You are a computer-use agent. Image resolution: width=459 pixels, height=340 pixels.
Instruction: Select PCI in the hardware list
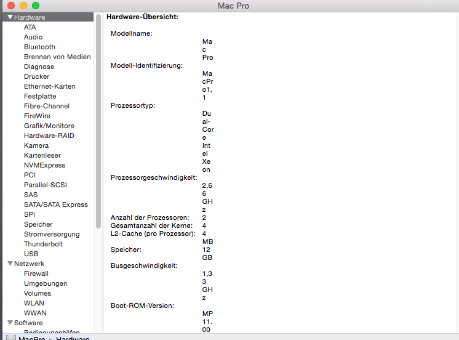(x=30, y=175)
